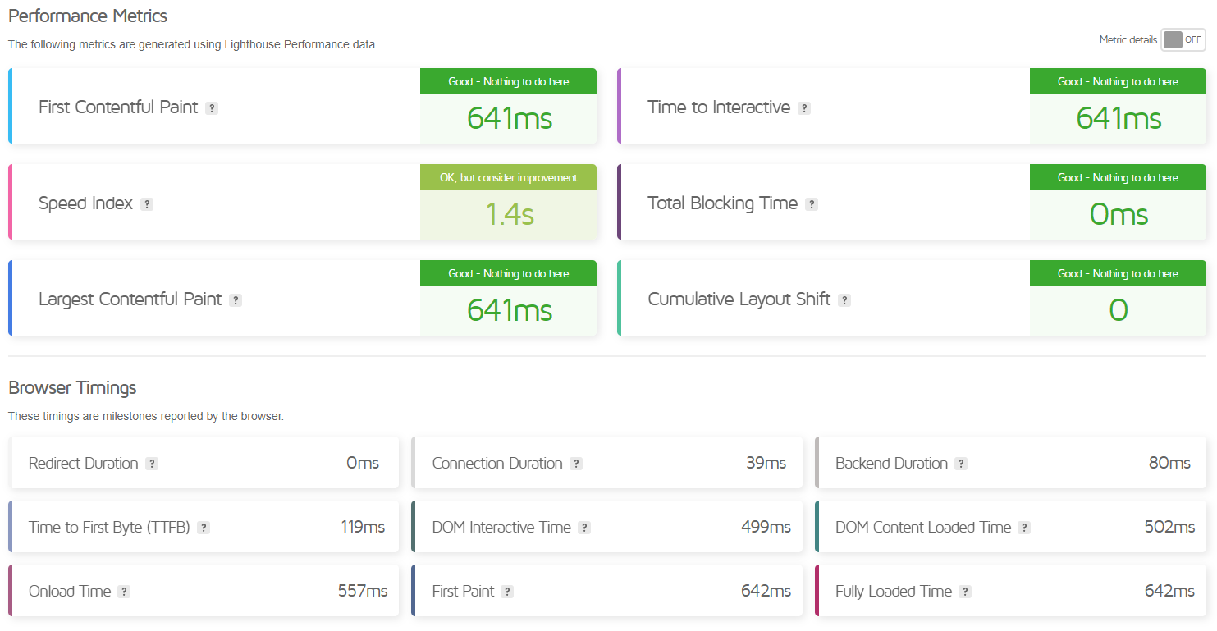Click 641ms value for Time to Interactive
Screen dimensions: 1217x631
[x=1119, y=119]
